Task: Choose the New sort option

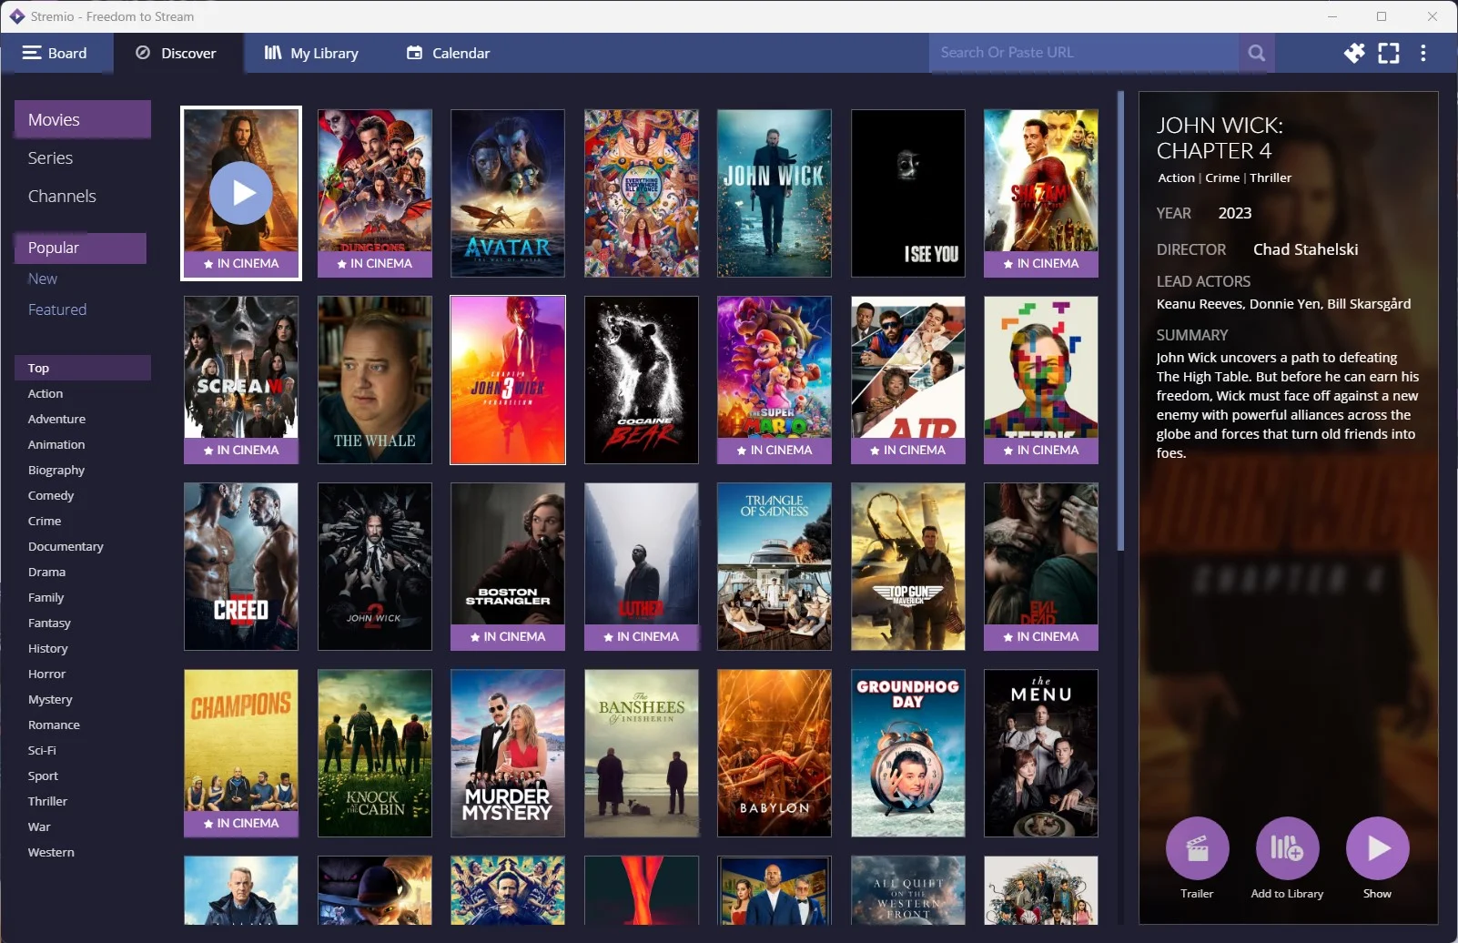Action: click(x=43, y=279)
